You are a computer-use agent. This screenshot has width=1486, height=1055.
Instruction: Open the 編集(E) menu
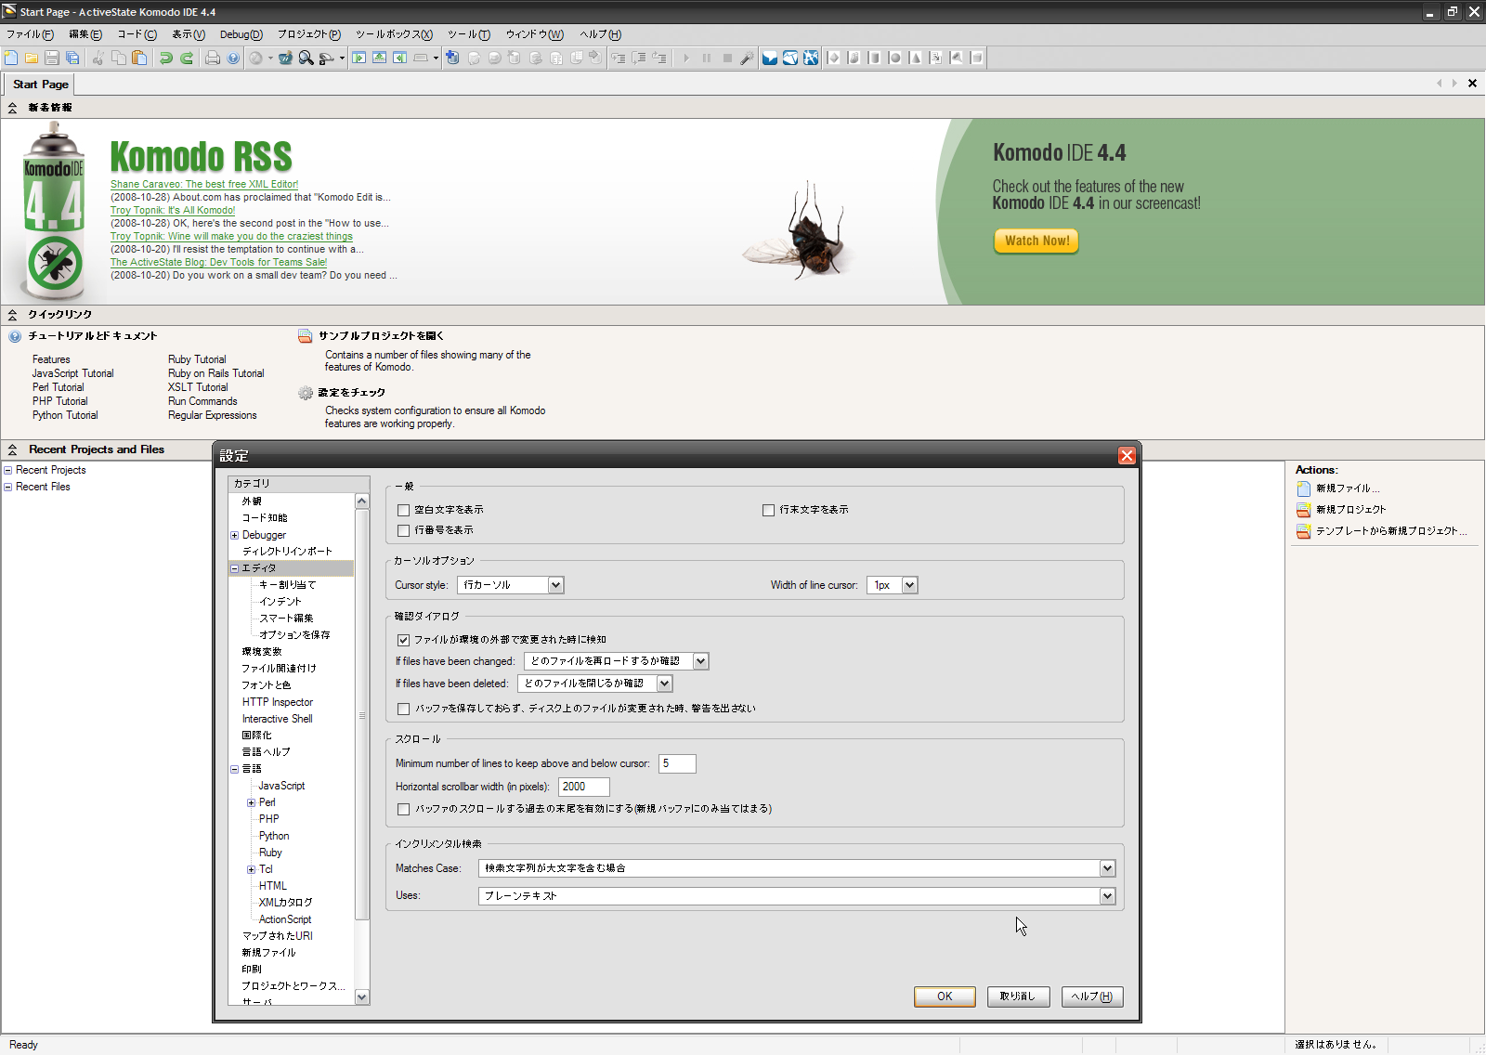tap(85, 34)
